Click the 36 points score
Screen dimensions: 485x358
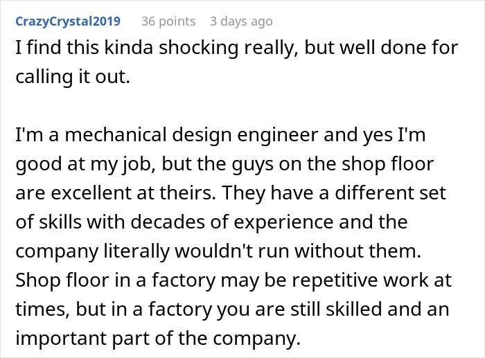(168, 21)
